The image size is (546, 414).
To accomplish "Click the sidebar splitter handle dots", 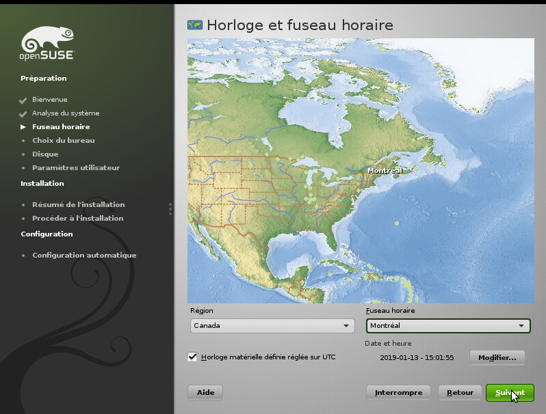I will pyautogui.click(x=170, y=209).
